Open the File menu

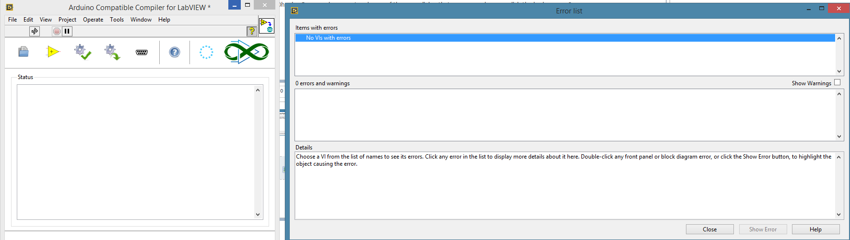click(x=12, y=20)
